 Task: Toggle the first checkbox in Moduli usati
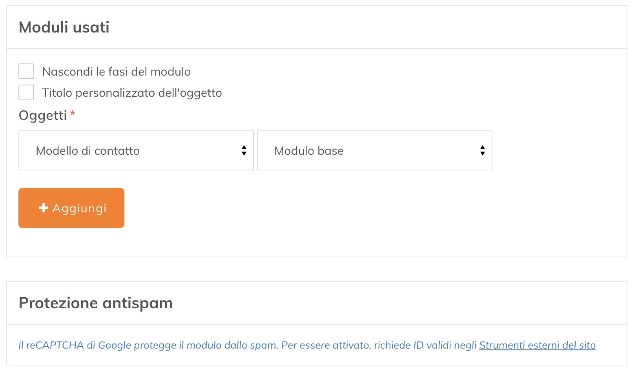(x=26, y=71)
